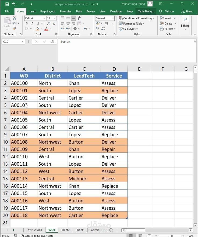
Task: Toggle Underline formatting
Action: [x=38, y=23]
